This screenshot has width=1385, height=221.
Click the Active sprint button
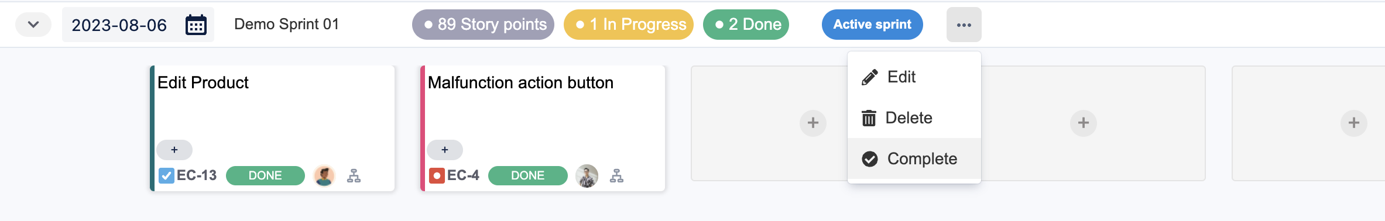click(872, 25)
